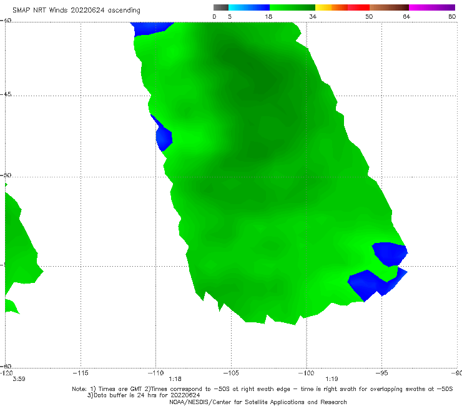Click the swath time '3:59'
Viewport: 462px width, 406px height.
19,379
